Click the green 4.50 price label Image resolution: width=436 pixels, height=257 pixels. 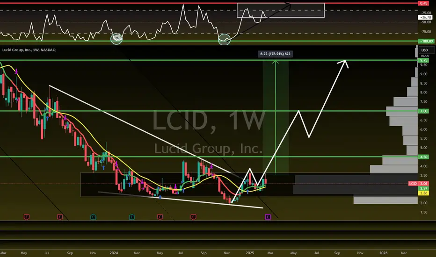[x=424, y=157]
